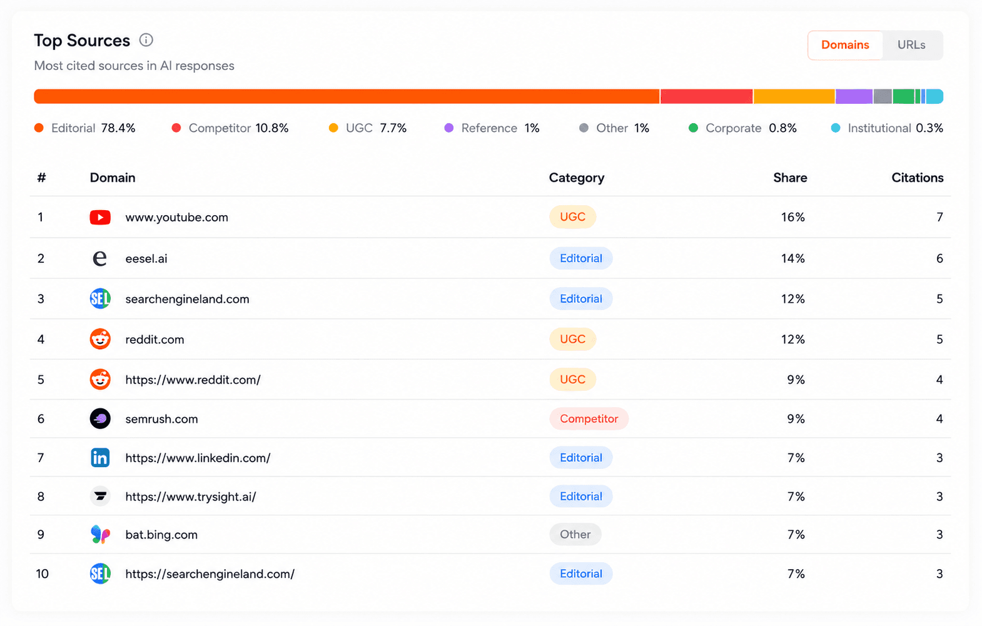
Task: Click the Competitor badge for semrush.com
Action: [589, 419]
